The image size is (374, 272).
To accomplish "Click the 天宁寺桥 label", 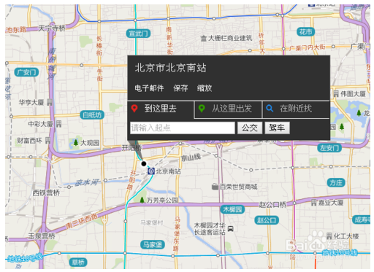I will (52, 28).
